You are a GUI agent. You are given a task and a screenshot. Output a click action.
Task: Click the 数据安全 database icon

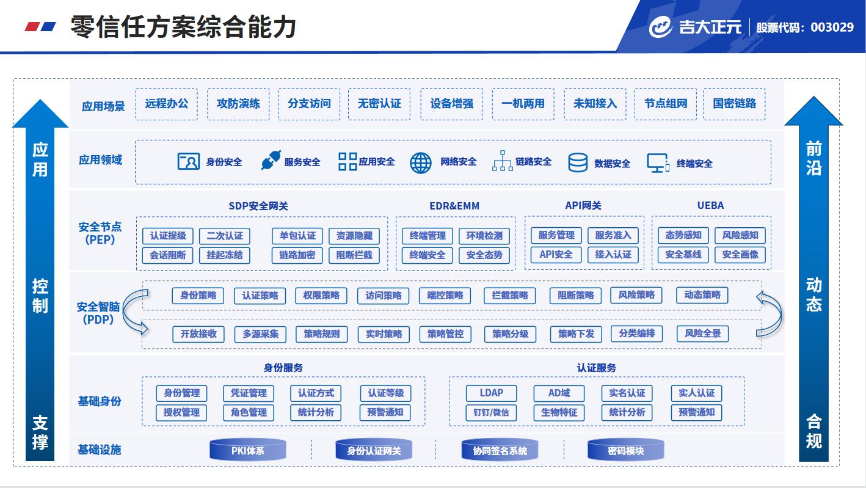point(578,162)
